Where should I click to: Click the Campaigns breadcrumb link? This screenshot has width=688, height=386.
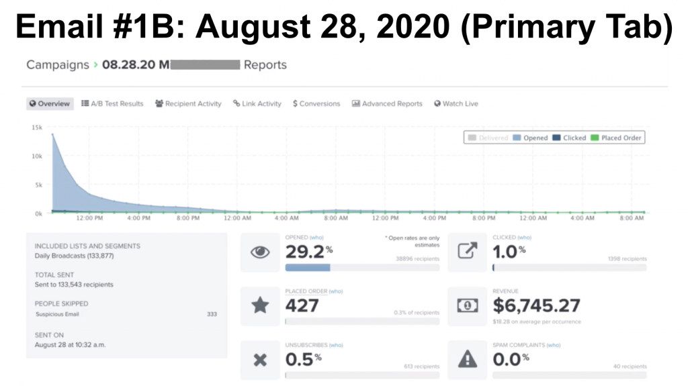tap(58, 64)
